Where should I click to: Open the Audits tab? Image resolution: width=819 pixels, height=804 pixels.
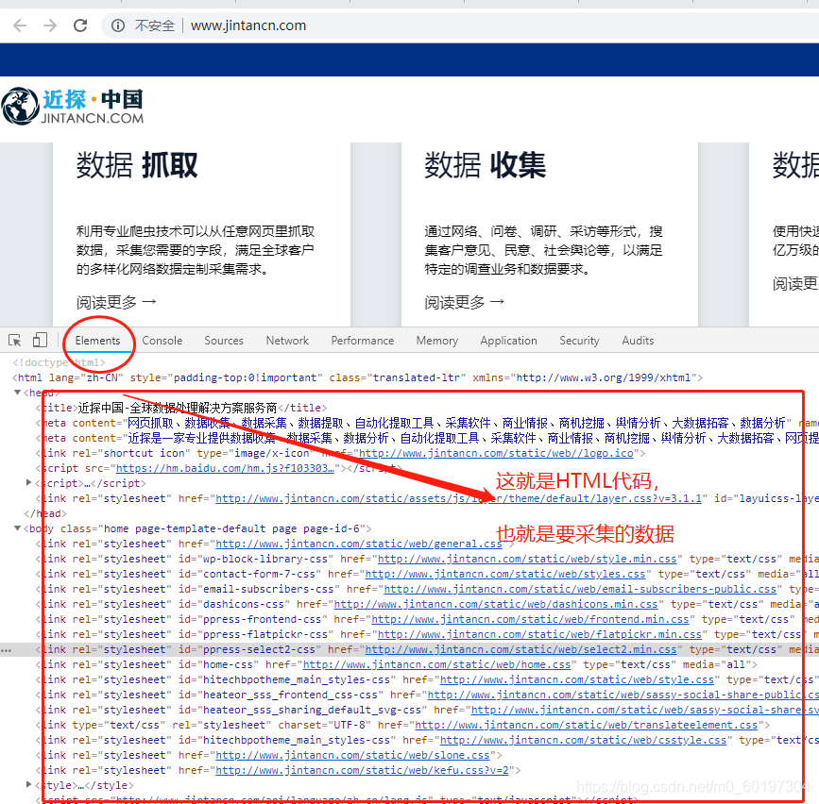point(638,340)
